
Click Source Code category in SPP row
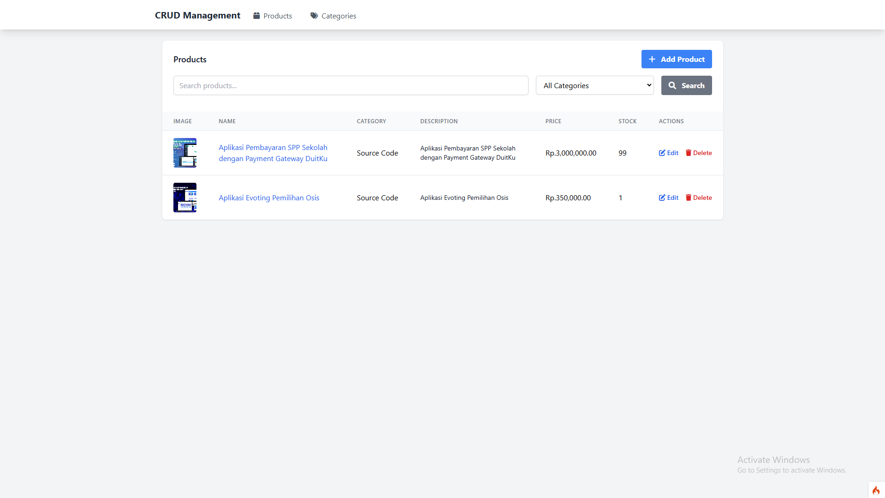(377, 153)
